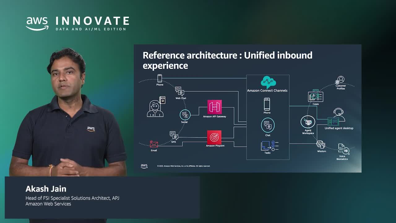Click the Amazon API Gateway icon
396x223 pixels.
[214, 107]
